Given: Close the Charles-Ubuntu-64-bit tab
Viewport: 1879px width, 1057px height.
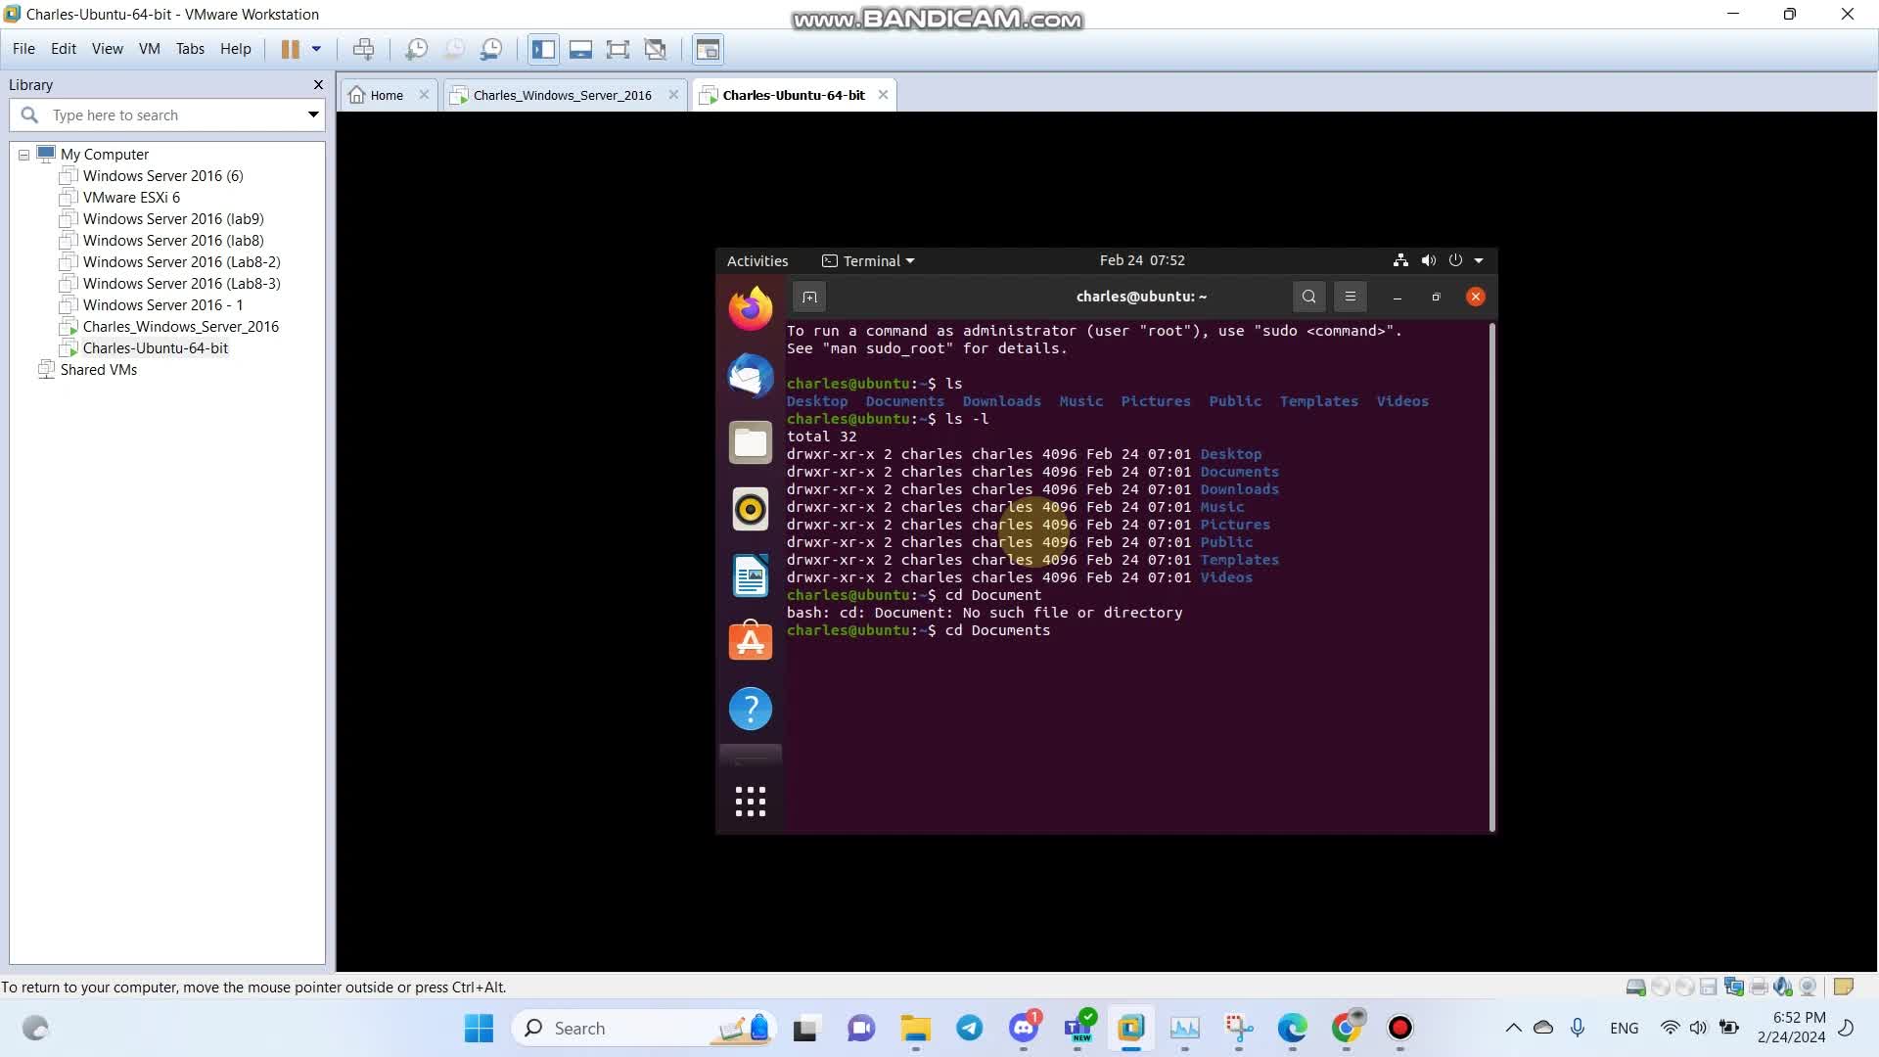Looking at the screenshot, I should [x=884, y=95].
